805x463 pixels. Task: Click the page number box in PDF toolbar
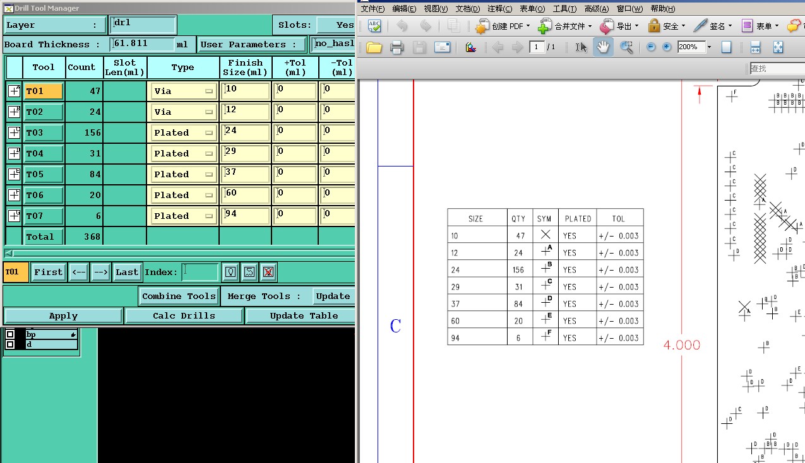click(537, 47)
